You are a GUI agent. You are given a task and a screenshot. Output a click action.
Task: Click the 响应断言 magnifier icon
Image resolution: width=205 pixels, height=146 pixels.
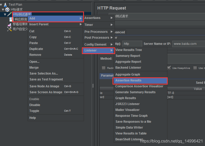click(x=11, y=19)
